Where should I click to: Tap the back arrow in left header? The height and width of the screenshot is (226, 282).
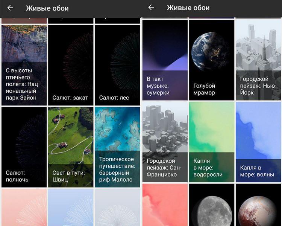click(x=10, y=8)
